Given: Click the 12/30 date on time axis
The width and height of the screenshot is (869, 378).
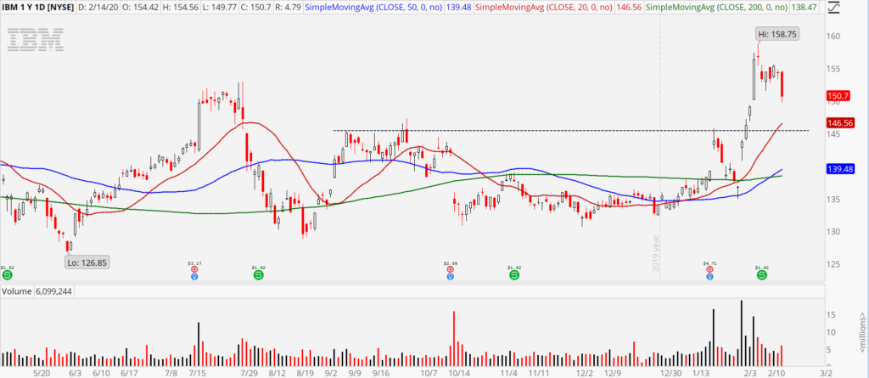Looking at the screenshot, I should pyautogui.click(x=673, y=372).
